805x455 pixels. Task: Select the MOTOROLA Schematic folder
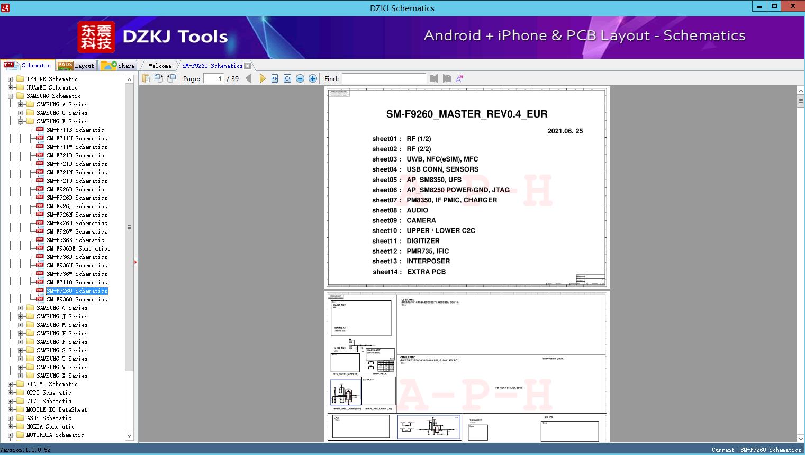pos(55,435)
